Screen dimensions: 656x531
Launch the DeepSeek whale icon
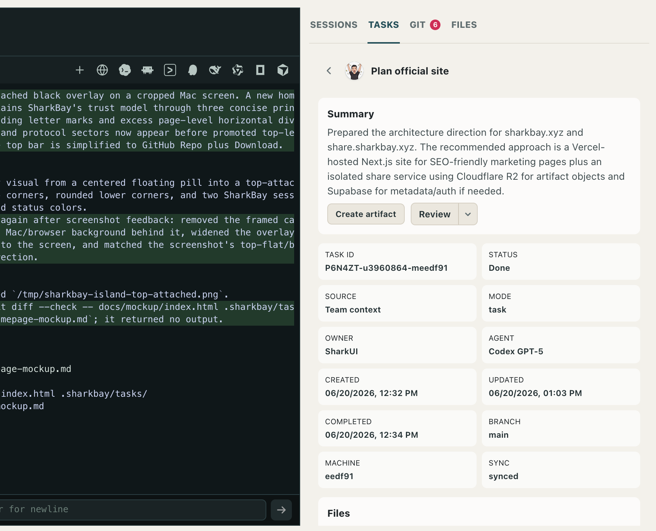pos(215,70)
